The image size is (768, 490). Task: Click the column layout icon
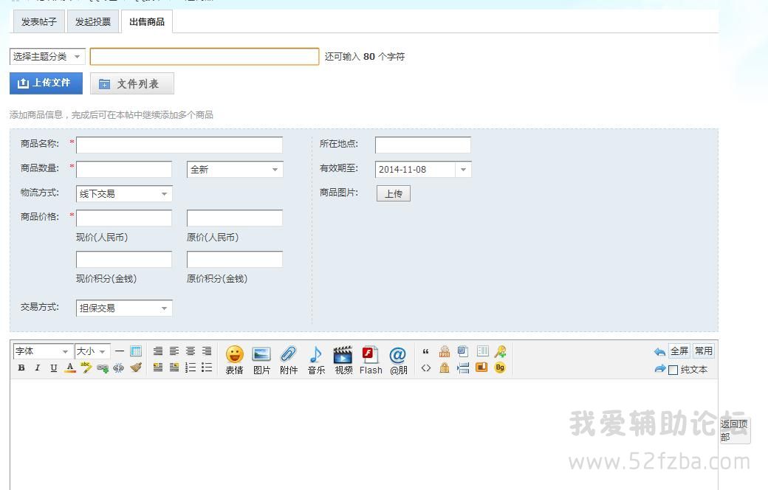(482, 351)
